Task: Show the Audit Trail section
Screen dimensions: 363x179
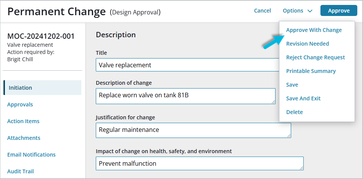Action: [x=21, y=171]
